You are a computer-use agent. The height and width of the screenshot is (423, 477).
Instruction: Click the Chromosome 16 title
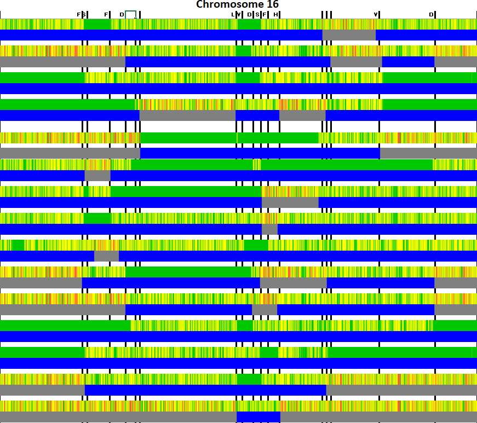tap(237, 4)
